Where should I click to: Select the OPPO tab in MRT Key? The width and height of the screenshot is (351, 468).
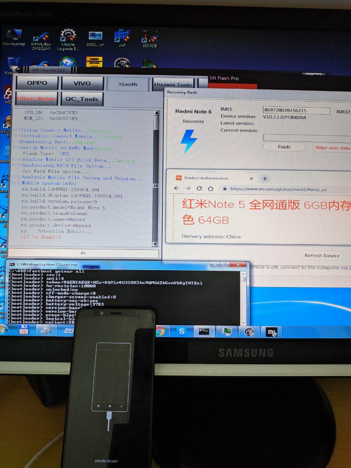pyautogui.click(x=37, y=83)
